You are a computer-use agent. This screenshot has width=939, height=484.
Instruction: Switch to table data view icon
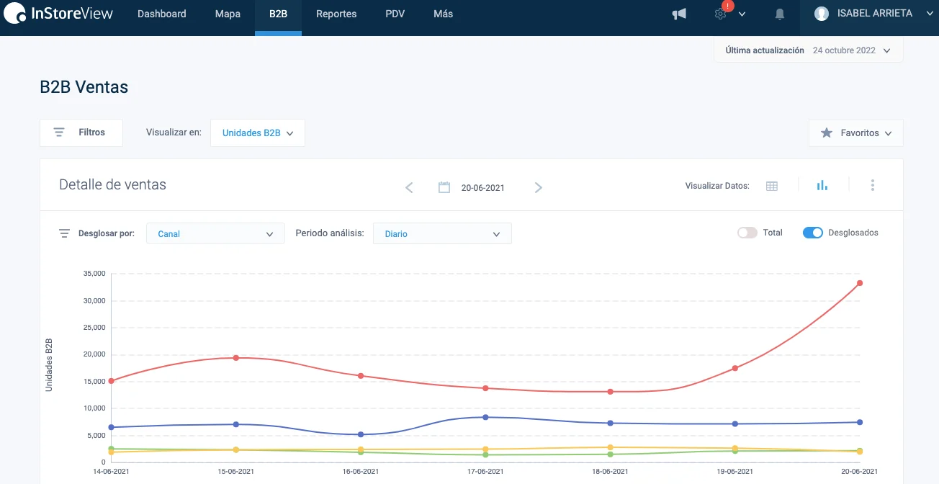(772, 186)
